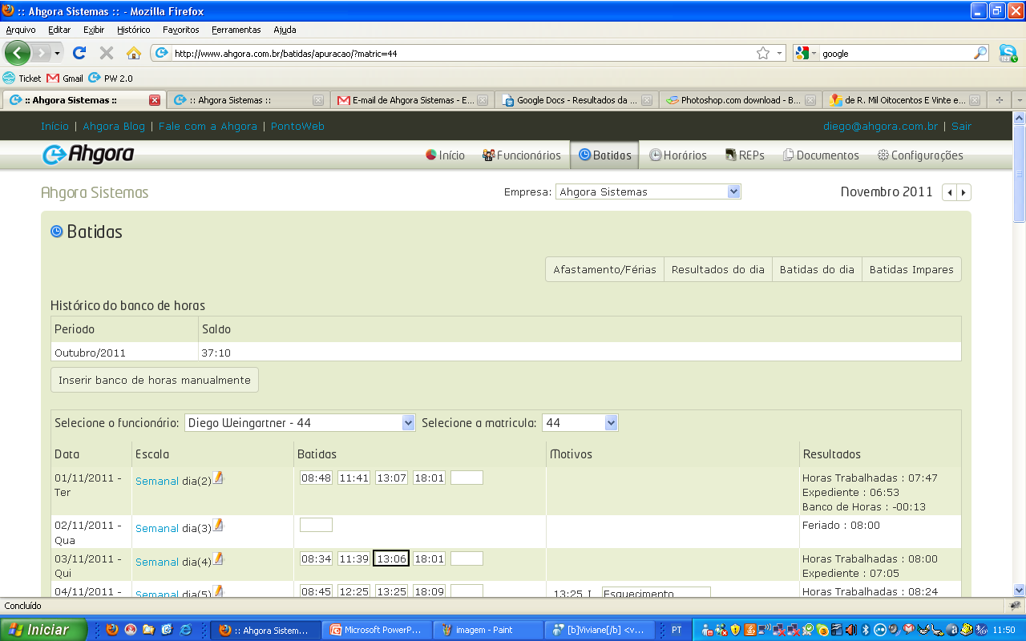List all tabs dropdown arrow
The width and height of the screenshot is (1026, 641).
coord(1019,100)
